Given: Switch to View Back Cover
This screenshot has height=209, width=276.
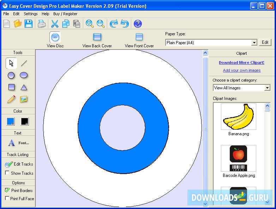Looking at the screenshot, I should pyautogui.click(x=97, y=40).
